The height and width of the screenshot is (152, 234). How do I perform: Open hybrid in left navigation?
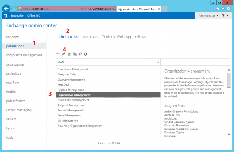(11, 128)
